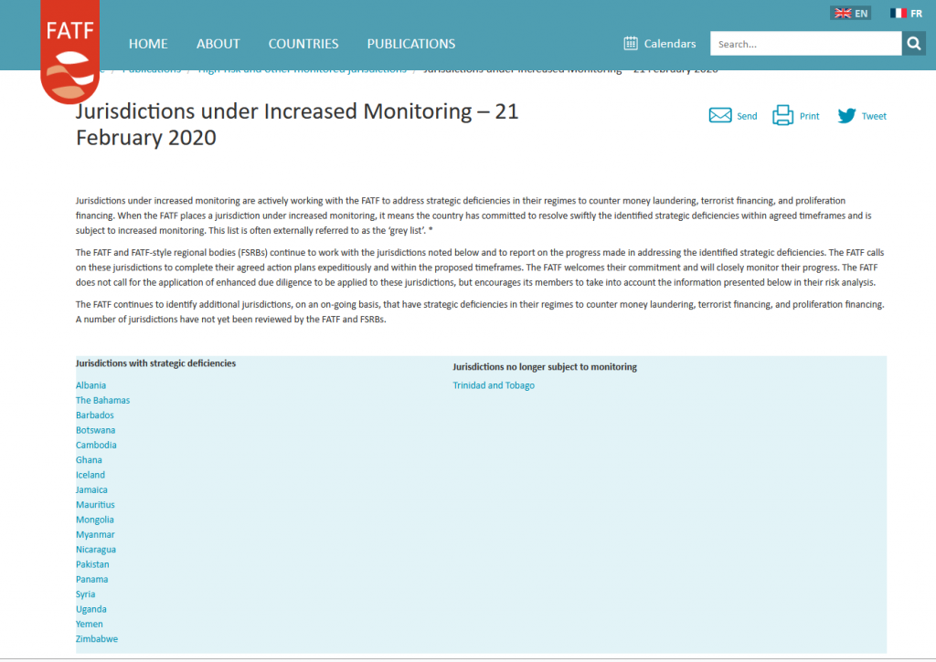Screen dimensions: 936x662
Task: Open the Botswana link
Action: pos(95,430)
